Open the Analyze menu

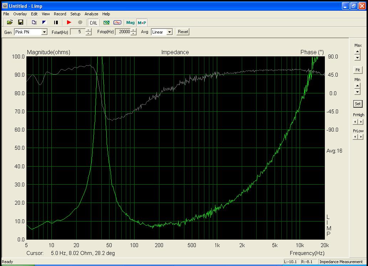tap(91, 14)
